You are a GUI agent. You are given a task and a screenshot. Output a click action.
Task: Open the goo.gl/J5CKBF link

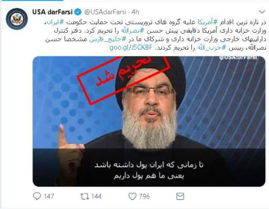pos(131,47)
